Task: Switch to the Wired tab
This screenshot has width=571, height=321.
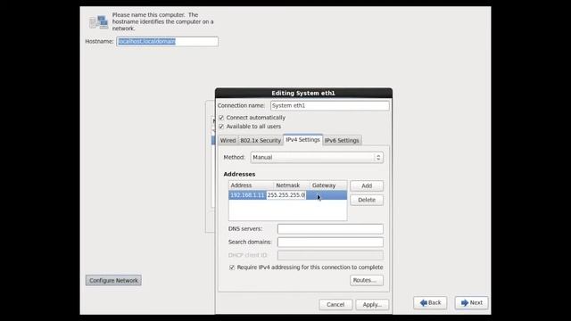Action: point(228,141)
